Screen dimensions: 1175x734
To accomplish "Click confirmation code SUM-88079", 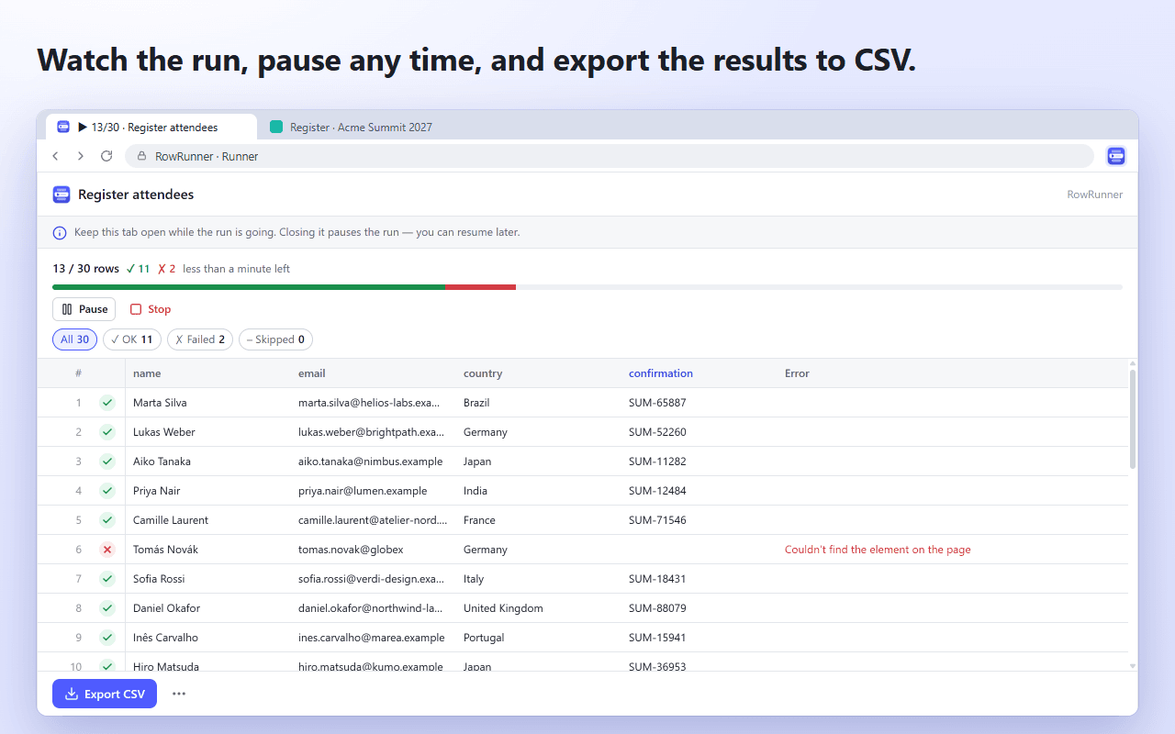I will [657, 608].
